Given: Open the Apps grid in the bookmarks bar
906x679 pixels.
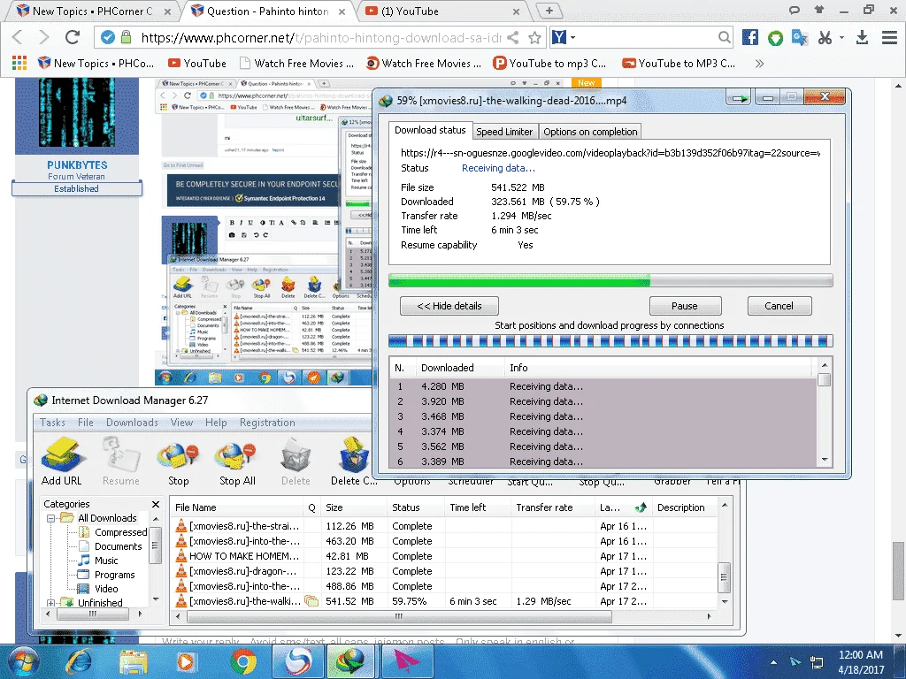Looking at the screenshot, I should pos(19,63).
